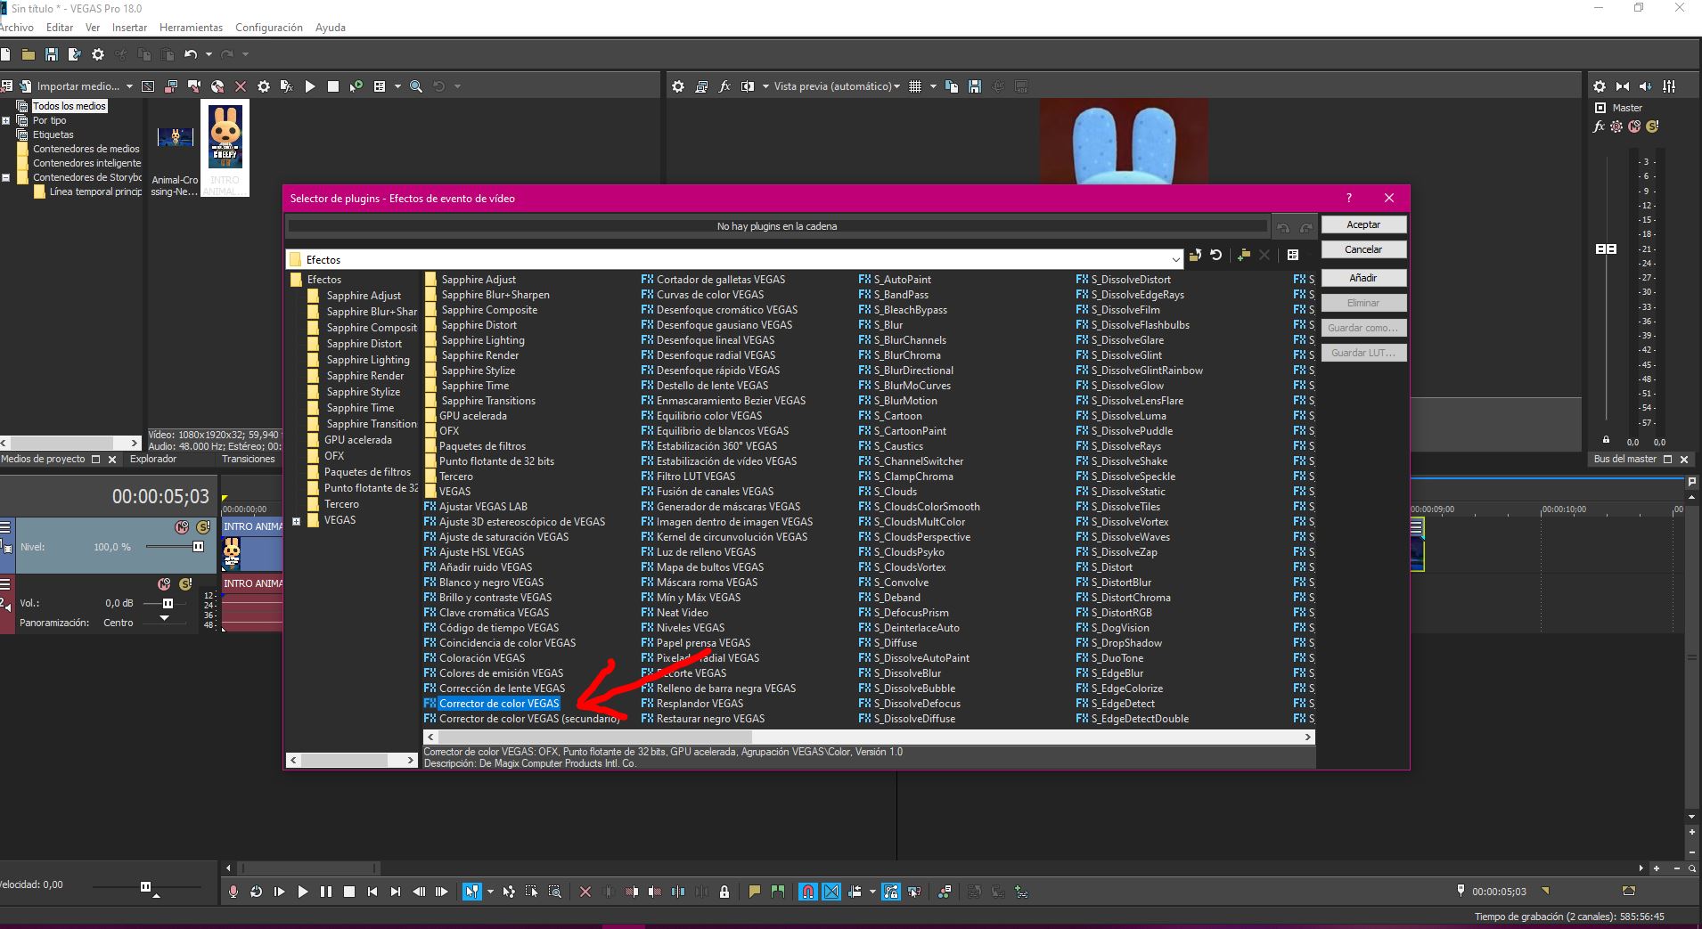Viewport: 1702px width, 929px height.
Task: Mute the Master bus
Action: (x=1634, y=126)
